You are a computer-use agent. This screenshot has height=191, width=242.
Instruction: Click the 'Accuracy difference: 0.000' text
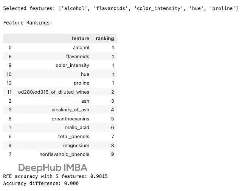point(41,183)
